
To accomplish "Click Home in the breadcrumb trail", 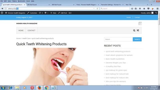I will [18, 38].
